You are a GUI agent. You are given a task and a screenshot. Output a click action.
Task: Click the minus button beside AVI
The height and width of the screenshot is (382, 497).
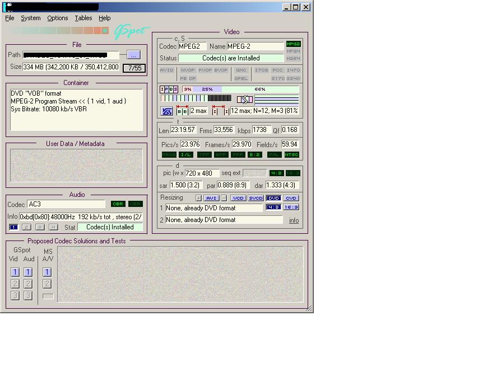click(224, 198)
